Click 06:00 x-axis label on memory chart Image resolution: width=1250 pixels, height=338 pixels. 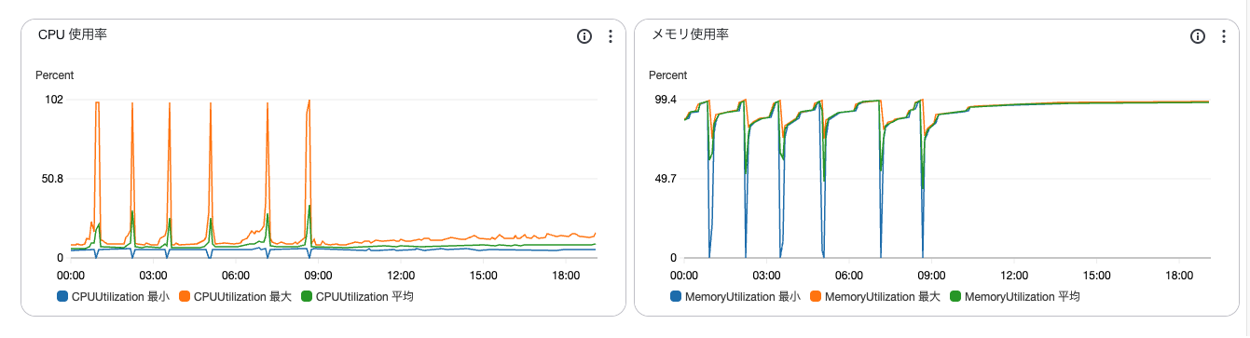coord(849,276)
